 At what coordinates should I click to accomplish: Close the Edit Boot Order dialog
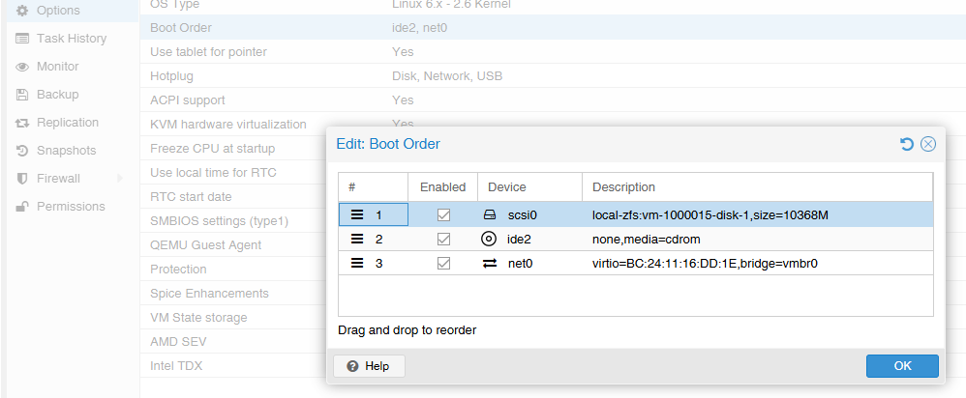[928, 144]
